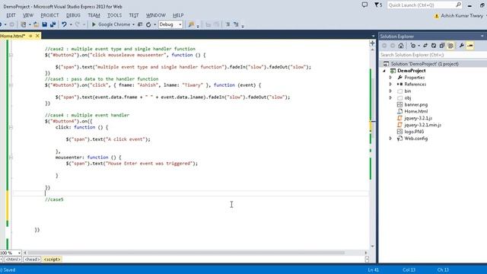Collapse the #button3 handler code block
The height and width of the screenshot is (274, 487).
click(x=11, y=85)
